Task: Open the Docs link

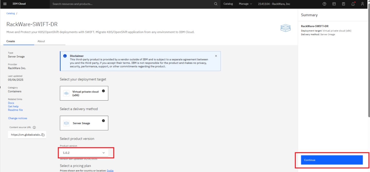Action: coord(11,103)
